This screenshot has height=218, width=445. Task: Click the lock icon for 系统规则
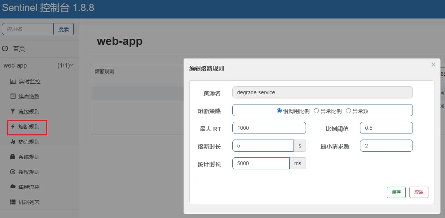click(13, 157)
